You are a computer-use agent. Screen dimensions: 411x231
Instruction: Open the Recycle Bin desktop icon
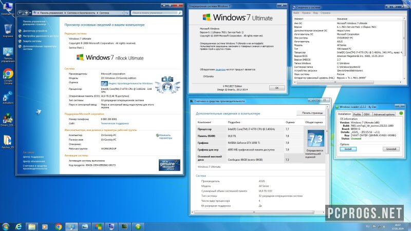(x=8, y=30)
